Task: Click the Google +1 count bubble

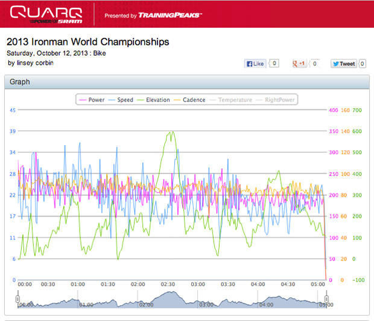Action: pos(314,63)
